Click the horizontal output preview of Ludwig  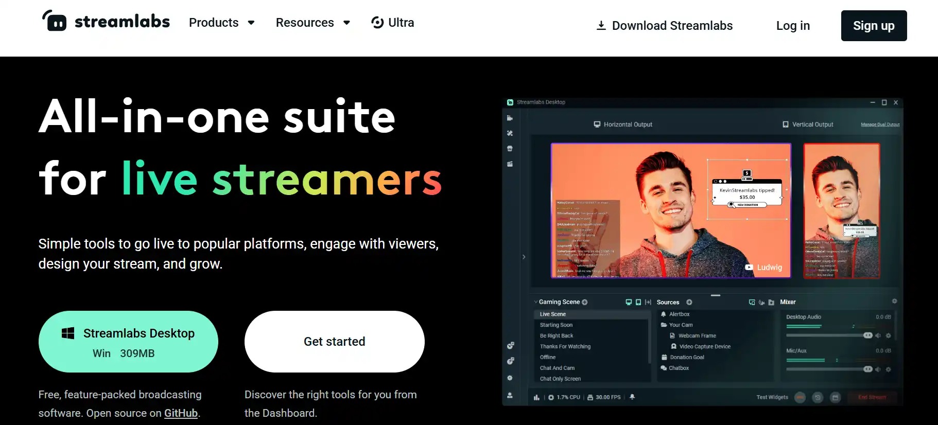coord(671,210)
